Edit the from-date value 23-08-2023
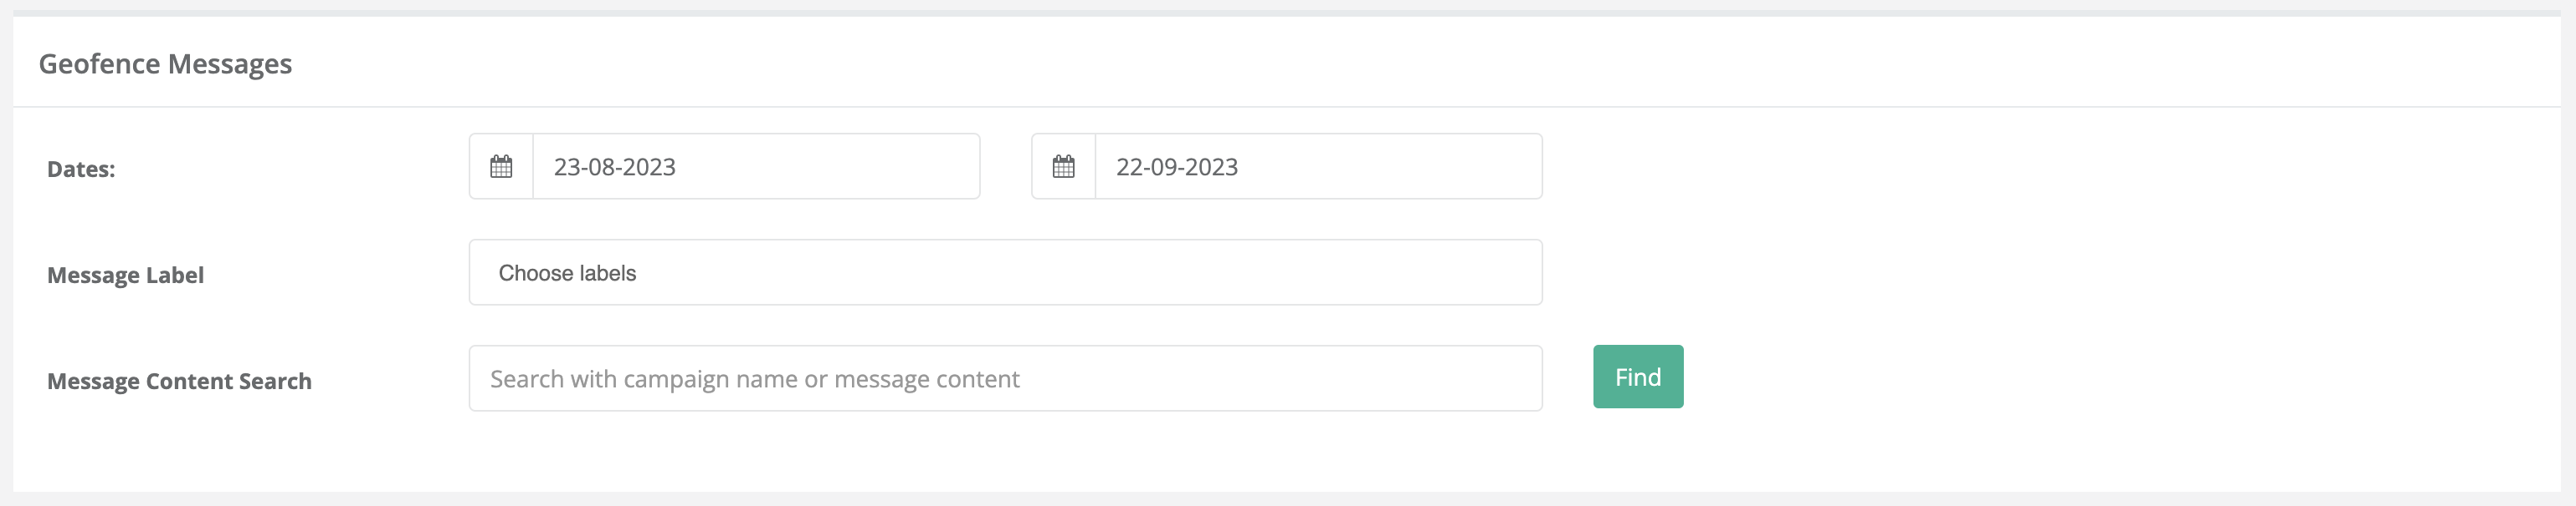Image resolution: width=2576 pixels, height=506 pixels. 615,167
